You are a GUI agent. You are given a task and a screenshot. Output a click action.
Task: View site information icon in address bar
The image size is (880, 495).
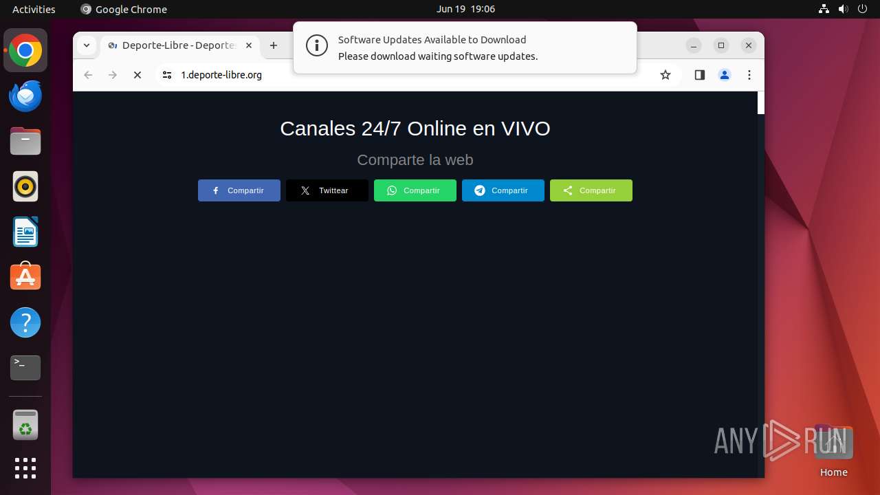pos(167,75)
